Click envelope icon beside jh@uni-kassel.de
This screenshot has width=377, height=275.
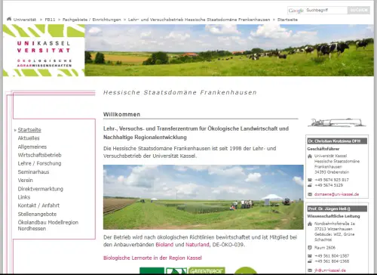[x=310, y=270]
